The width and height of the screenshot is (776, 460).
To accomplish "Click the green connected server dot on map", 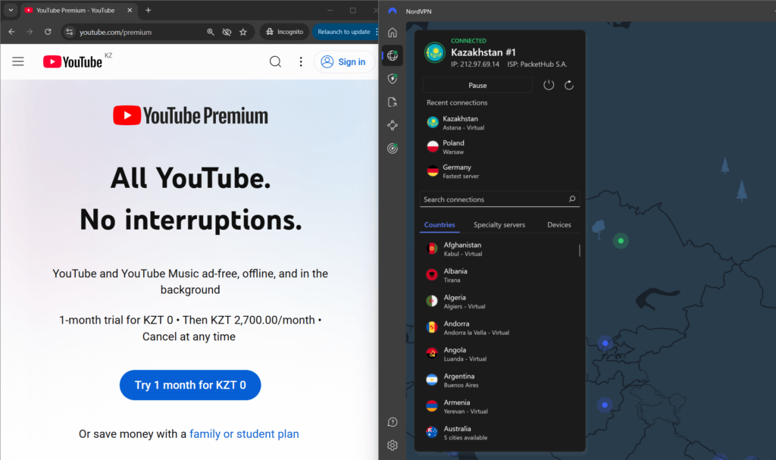I will pos(621,241).
